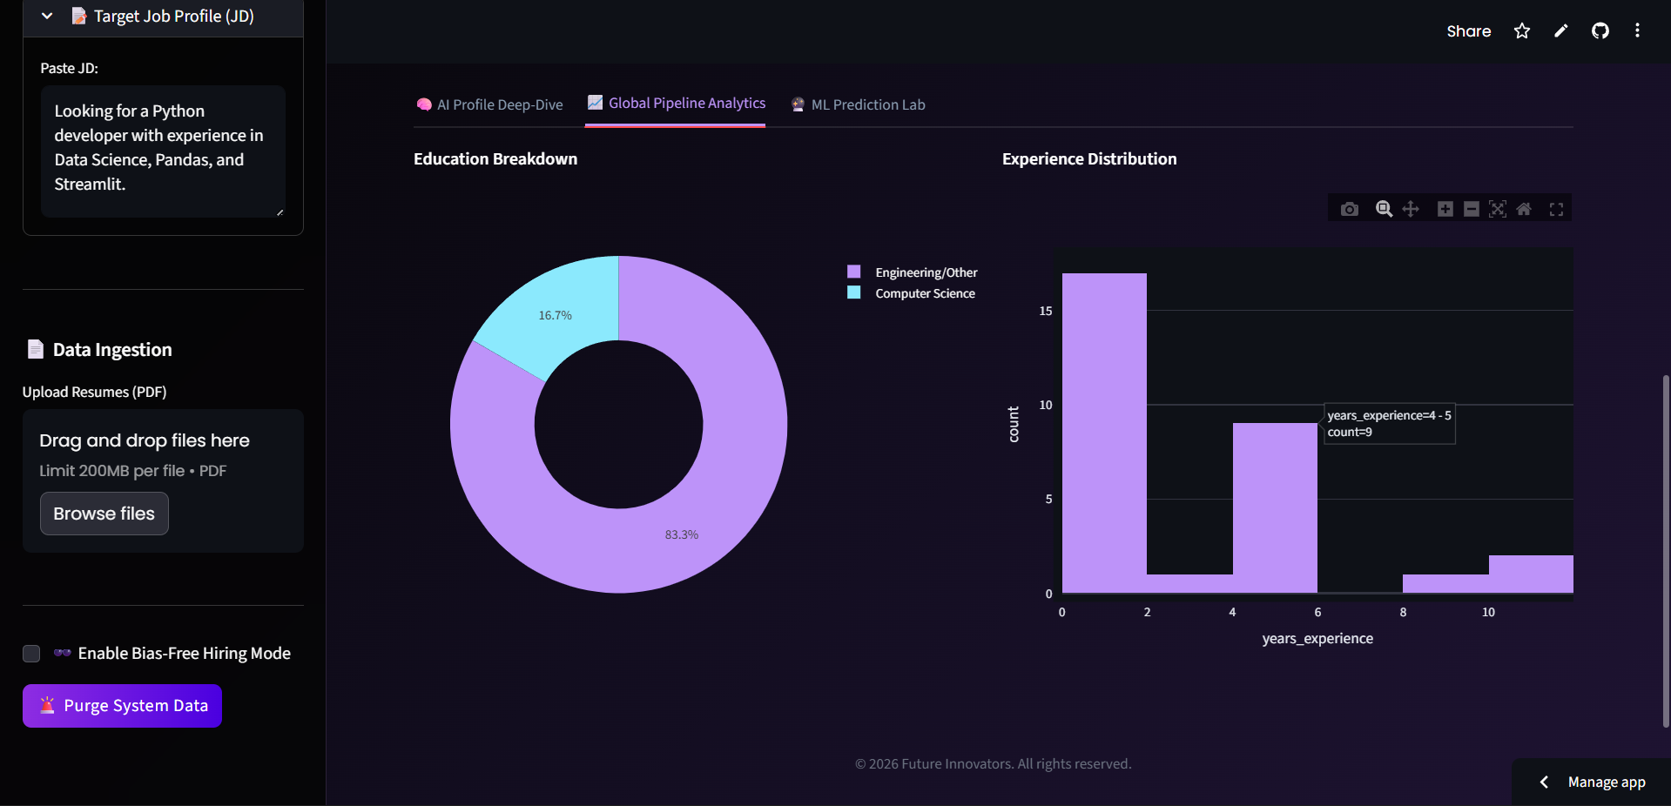The height and width of the screenshot is (806, 1671).
Task: Open the AI Profile Deep-Dive tab
Action: (x=489, y=104)
